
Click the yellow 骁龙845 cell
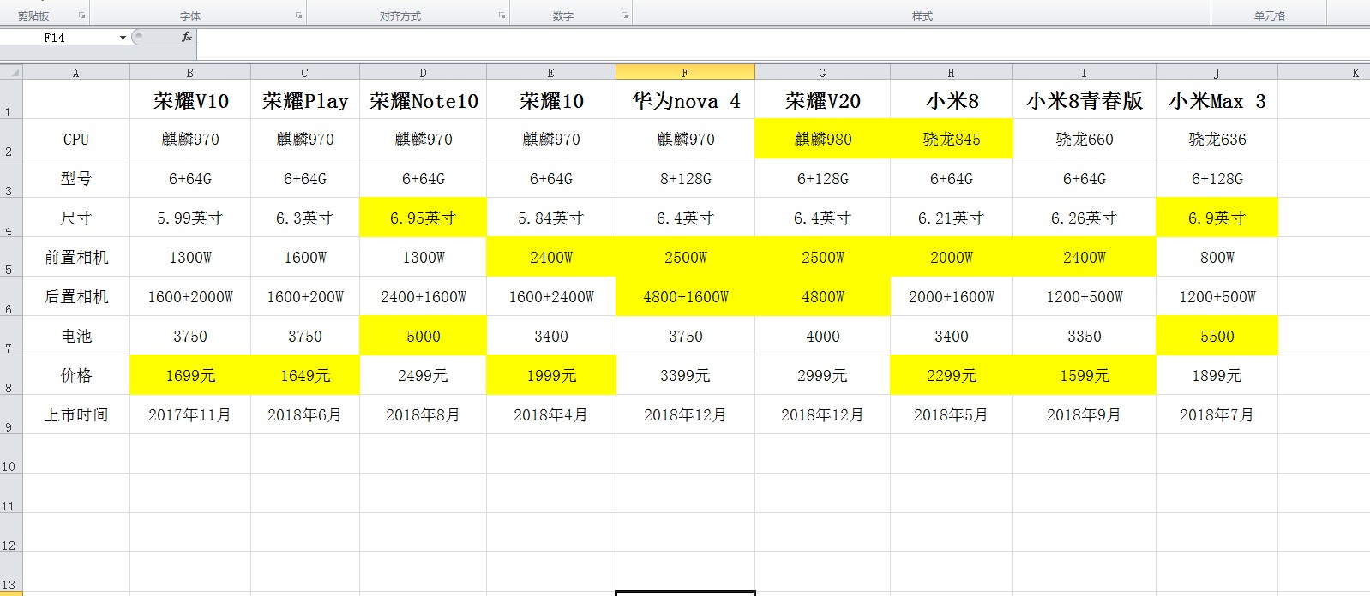click(x=952, y=139)
